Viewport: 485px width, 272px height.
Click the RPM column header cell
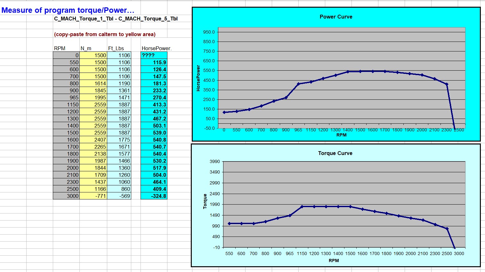pyautogui.click(x=60, y=48)
